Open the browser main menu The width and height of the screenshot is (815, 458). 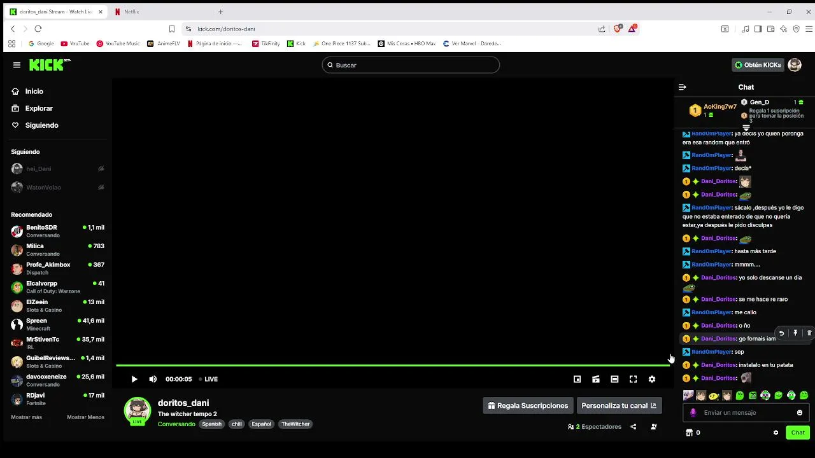click(x=809, y=29)
